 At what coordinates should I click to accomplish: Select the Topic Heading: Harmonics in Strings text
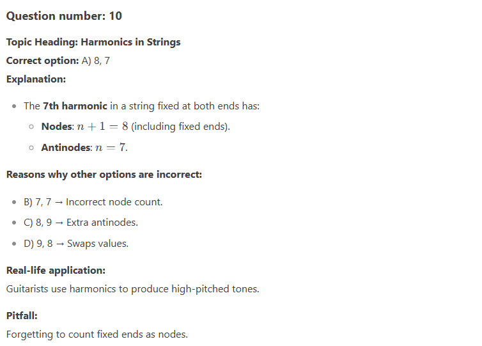[93, 42]
